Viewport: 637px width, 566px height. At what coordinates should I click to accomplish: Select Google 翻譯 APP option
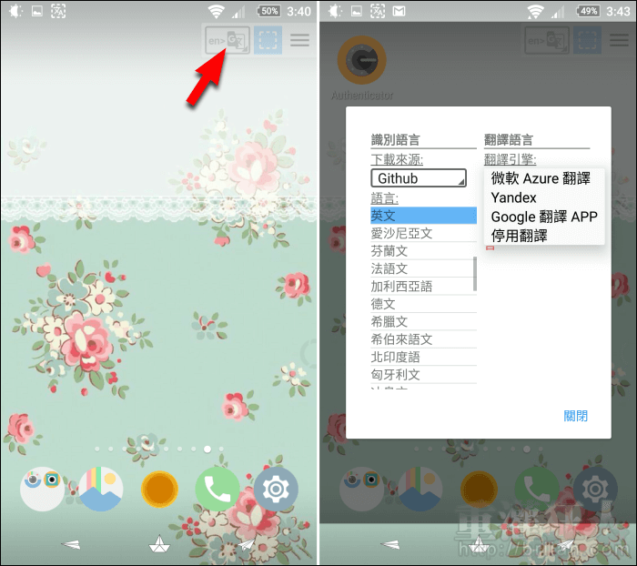click(544, 217)
